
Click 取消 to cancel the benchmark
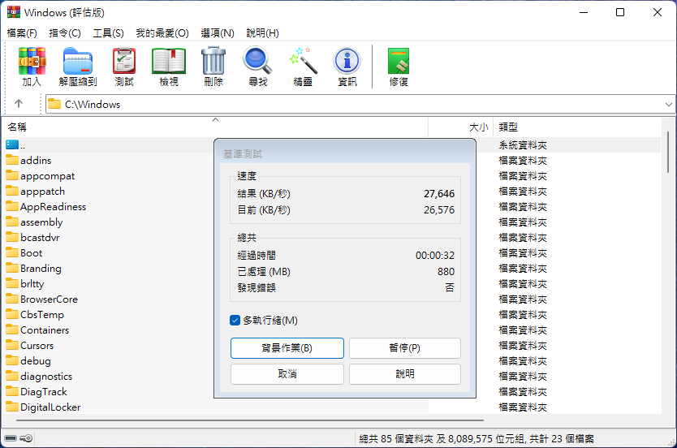287,374
